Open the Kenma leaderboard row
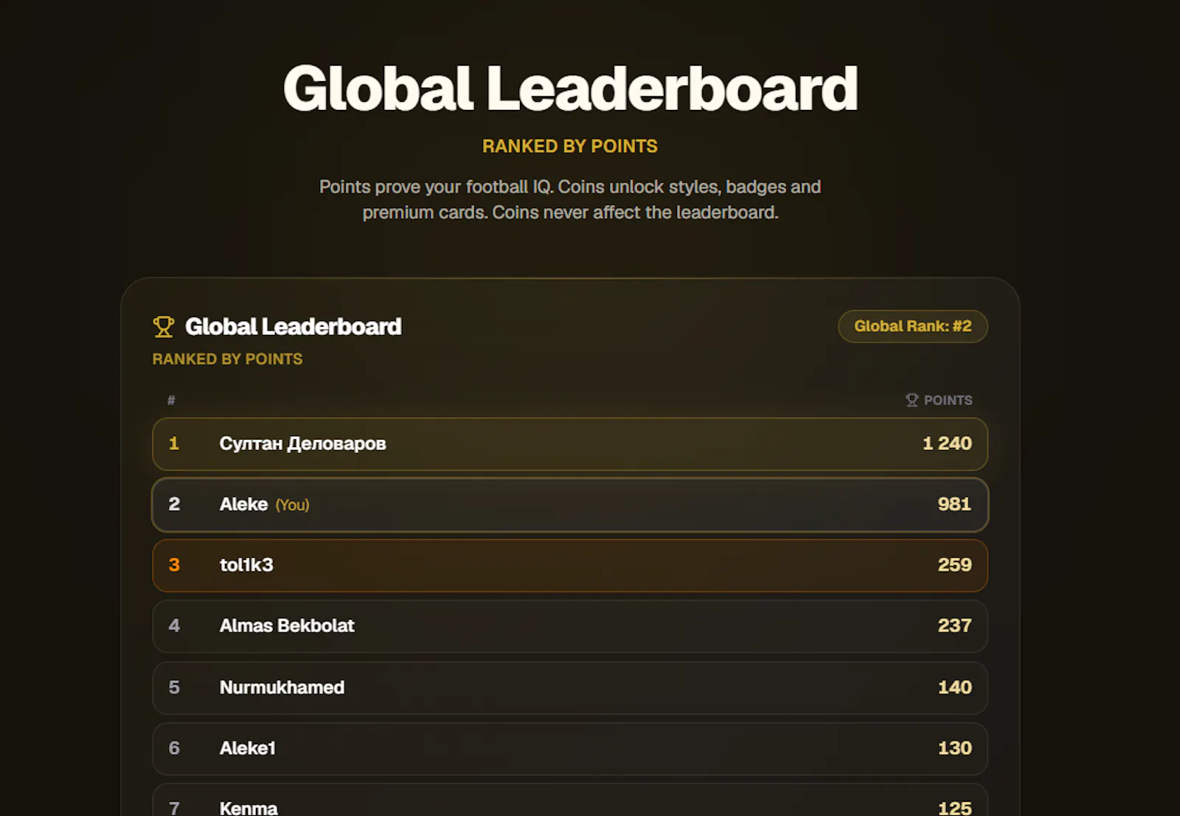 click(570, 801)
